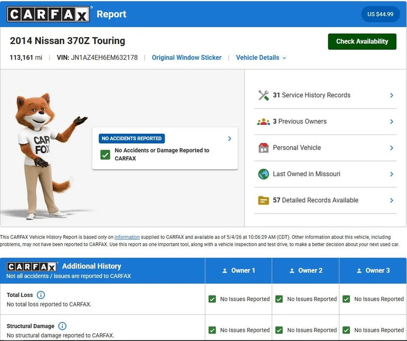Select the Owner 1 column header
Image resolution: width=407 pixels, height=341 pixels.
239,270
